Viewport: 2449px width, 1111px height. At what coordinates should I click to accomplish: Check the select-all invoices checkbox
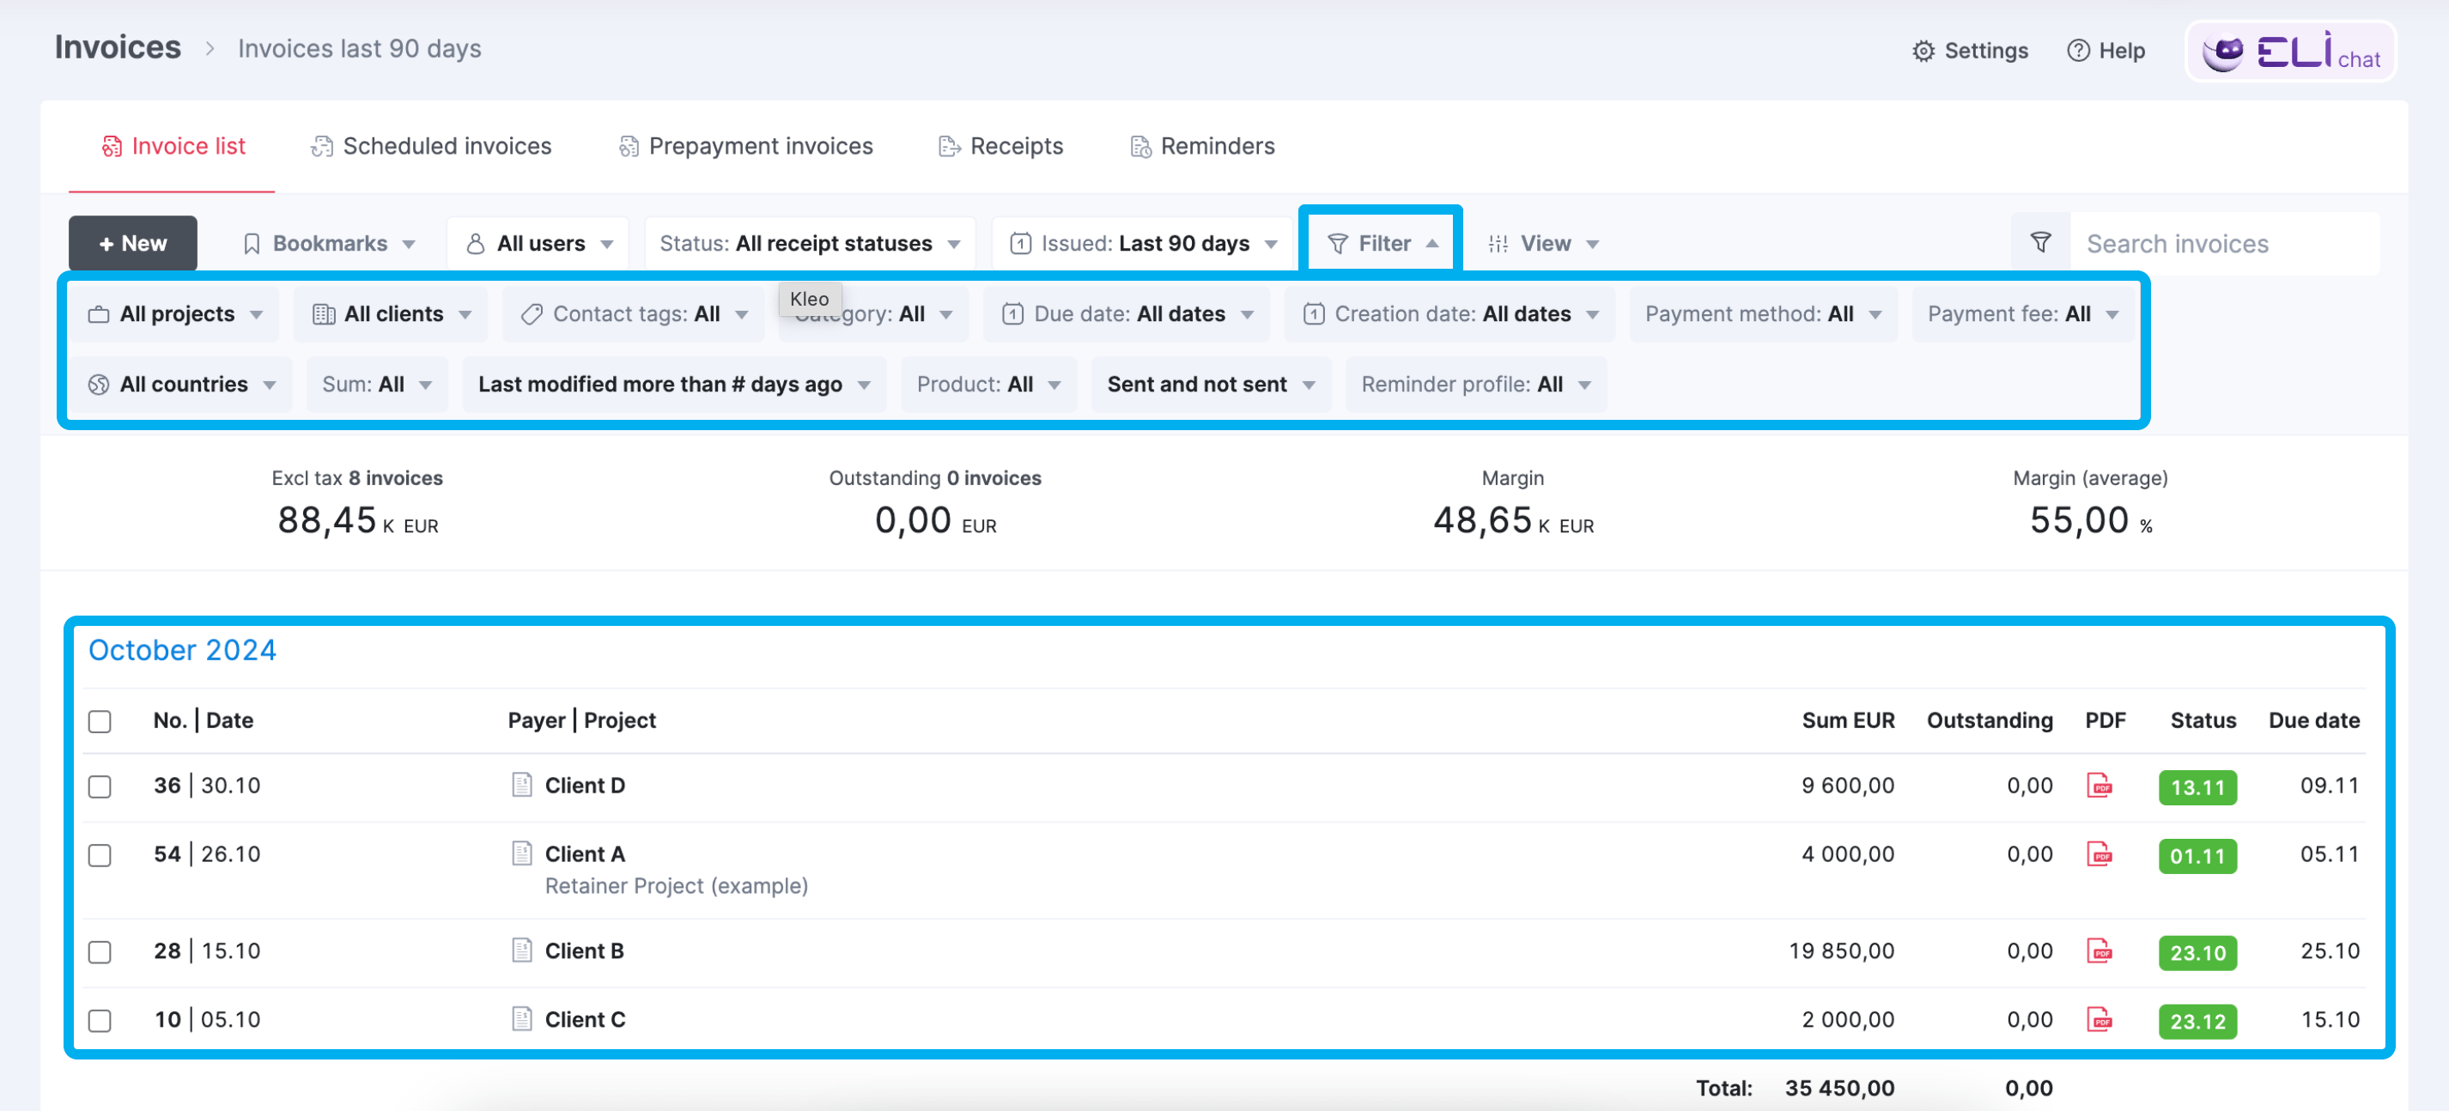[100, 721]
